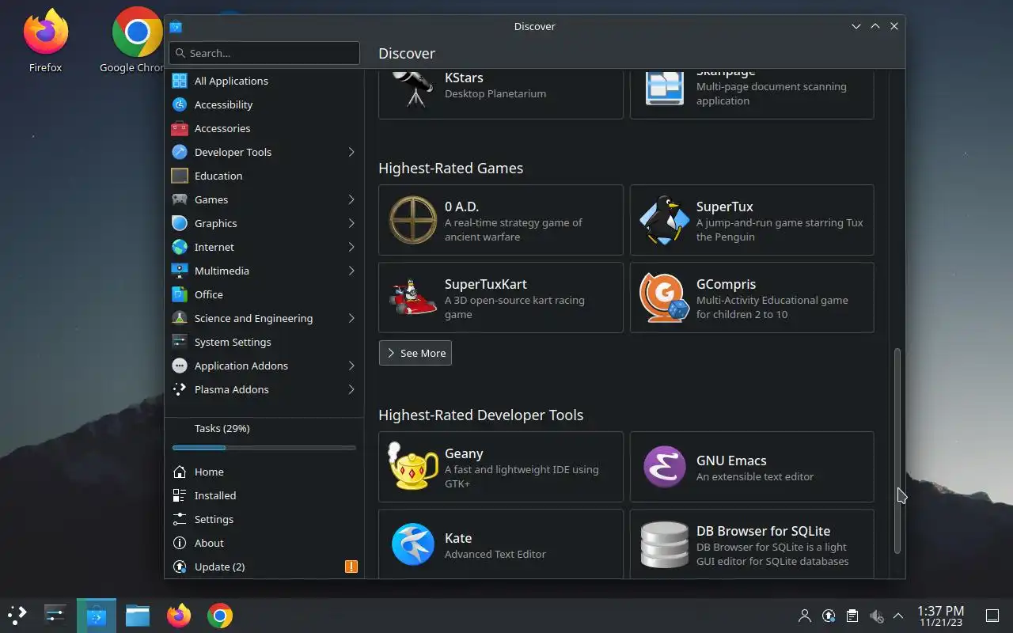
Task: Click the Discover taskbar icon
Action: coord(97,615)
